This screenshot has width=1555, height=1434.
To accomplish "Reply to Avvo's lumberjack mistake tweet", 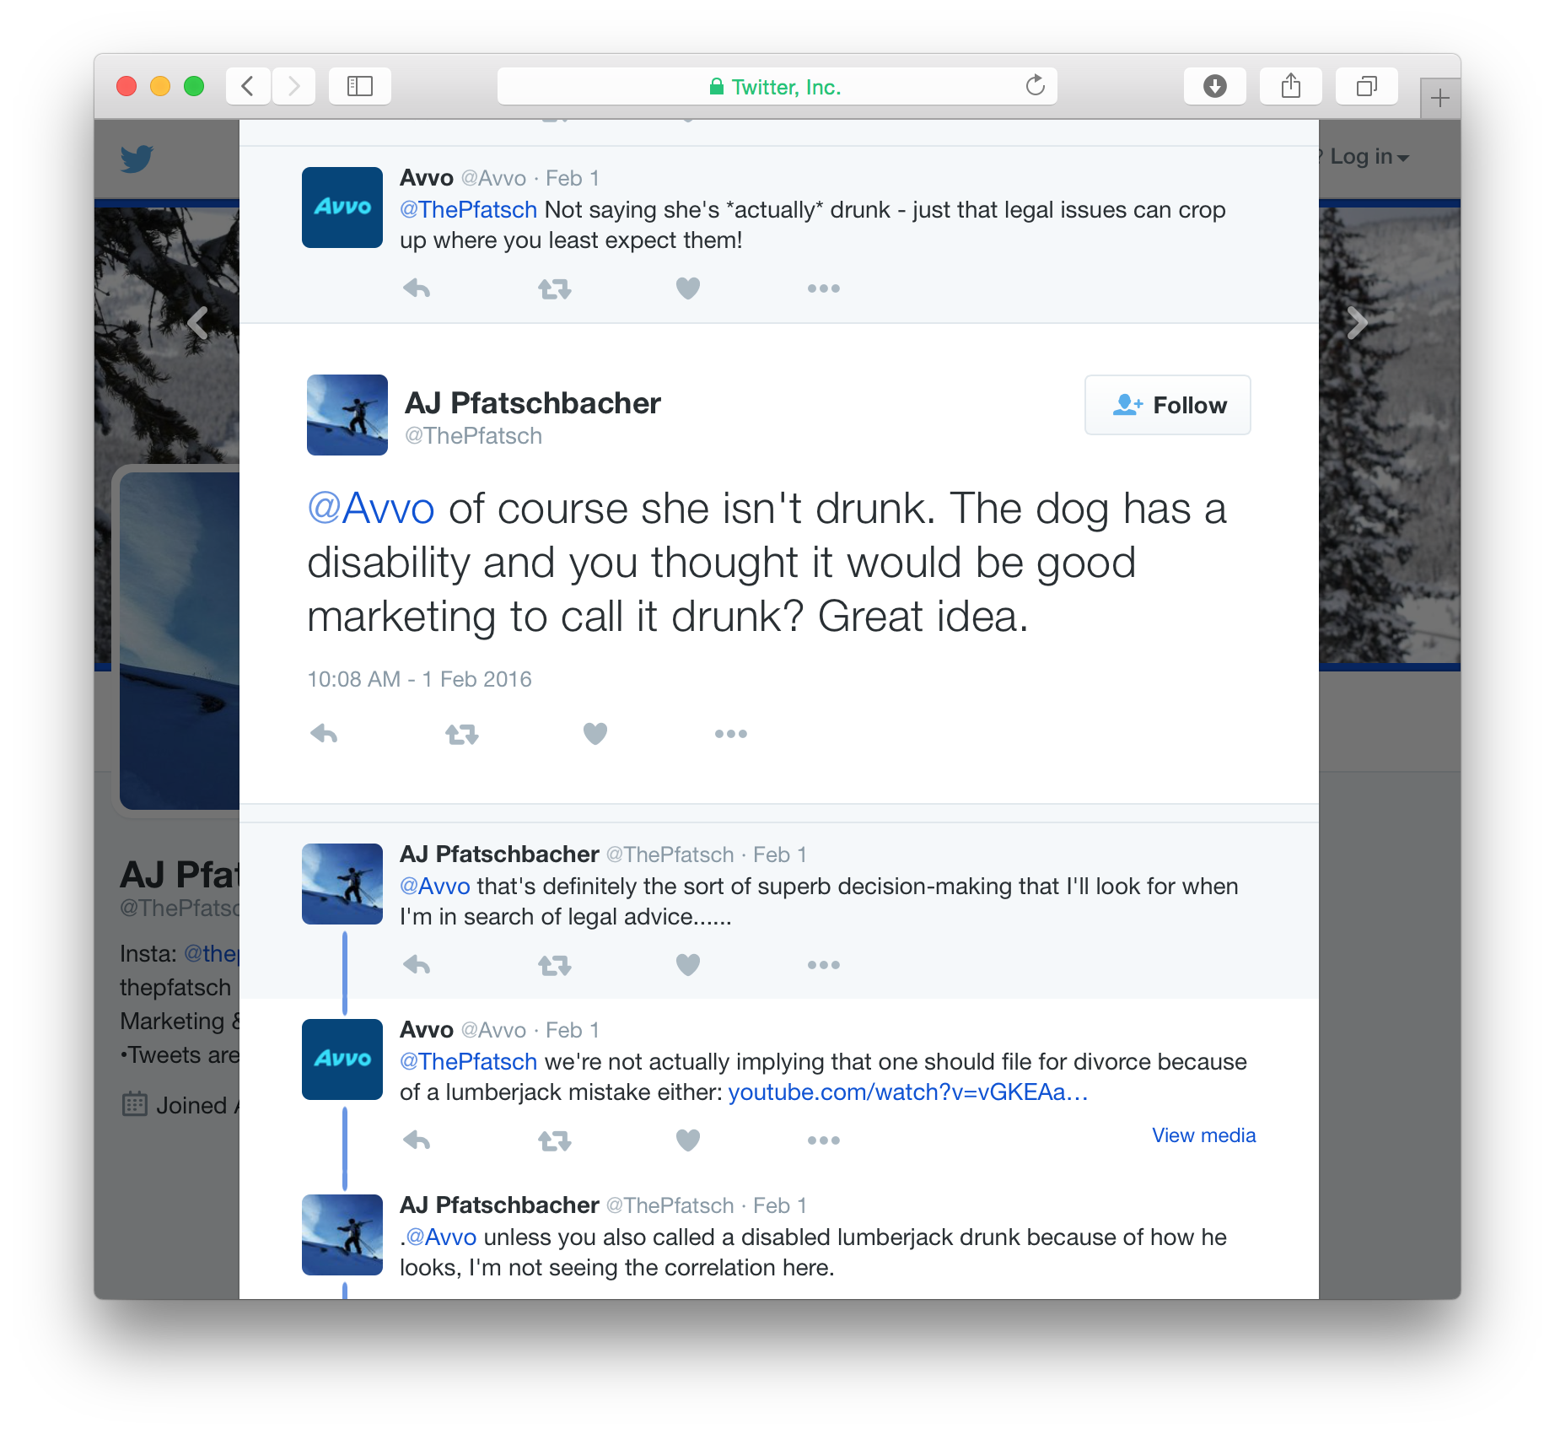I will click(417, 1140).
